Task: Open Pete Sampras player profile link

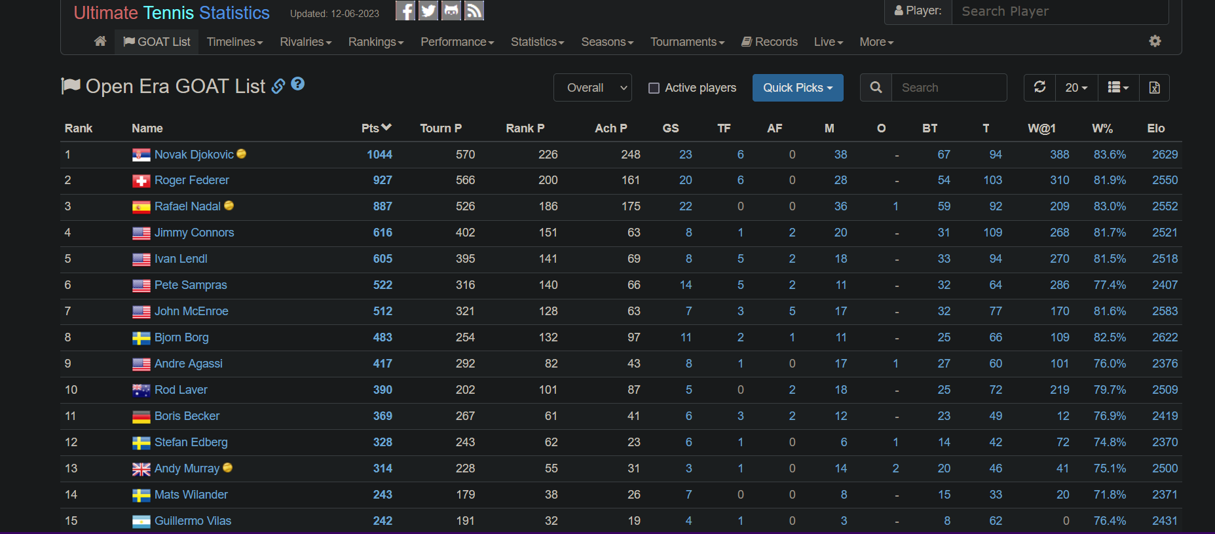Action: tap(191, 285)
